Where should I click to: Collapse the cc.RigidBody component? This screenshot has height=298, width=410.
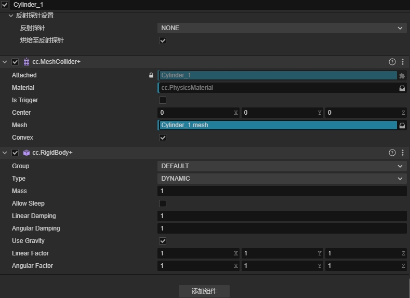point(5,153)
